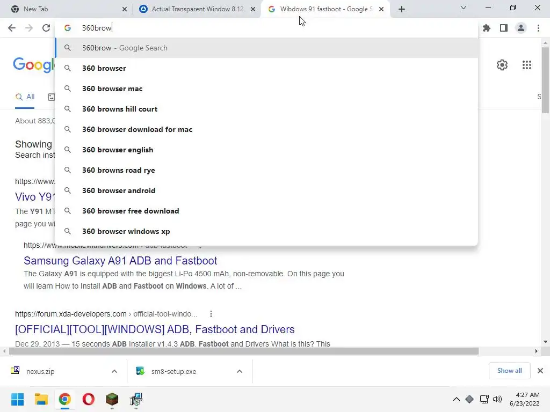Select '360 browser english' suggestion

point(266,150)
